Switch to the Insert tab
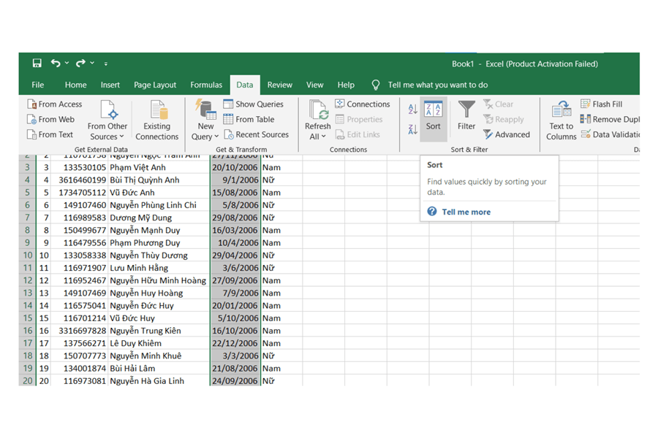 110,85
